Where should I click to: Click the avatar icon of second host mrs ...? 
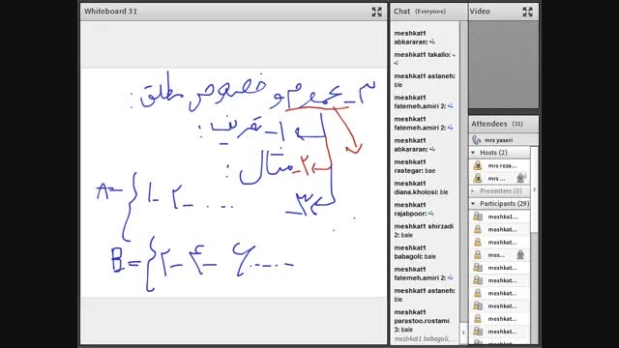pos(478,178)
